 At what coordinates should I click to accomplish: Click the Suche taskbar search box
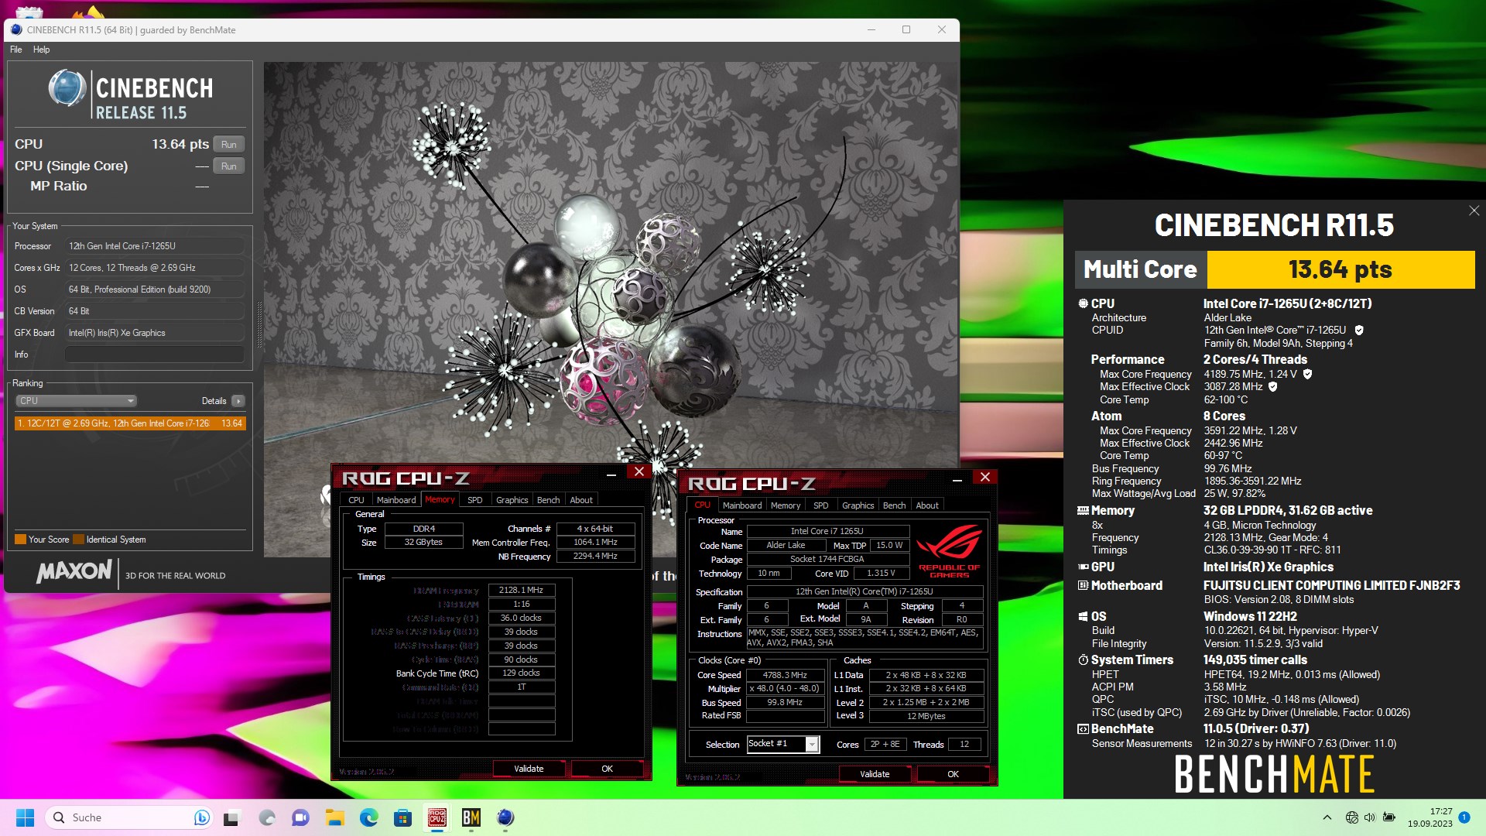point(128,817)
